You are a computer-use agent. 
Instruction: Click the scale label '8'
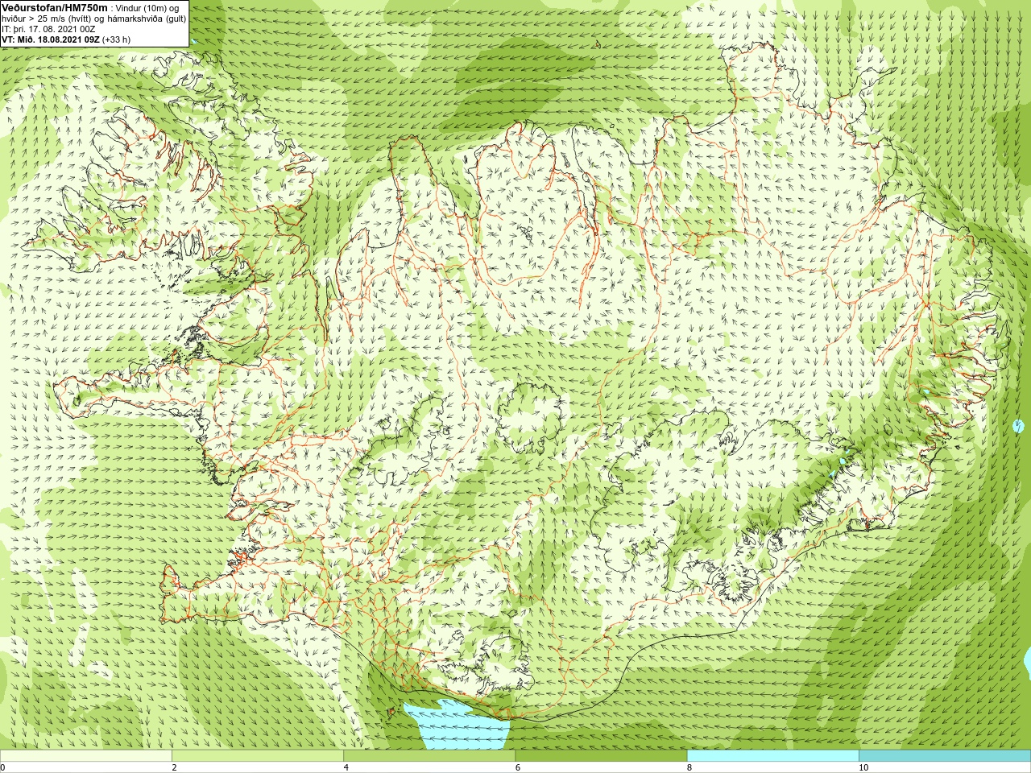pos(689,767)
